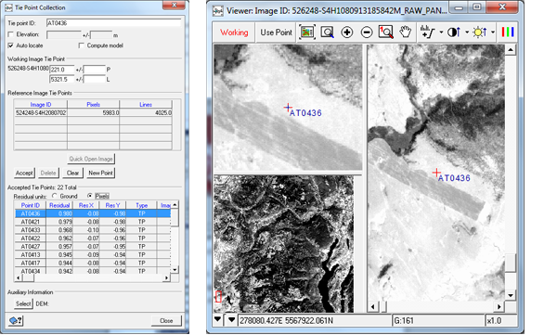Select the AT0421 tie point row

pos(93,222)
